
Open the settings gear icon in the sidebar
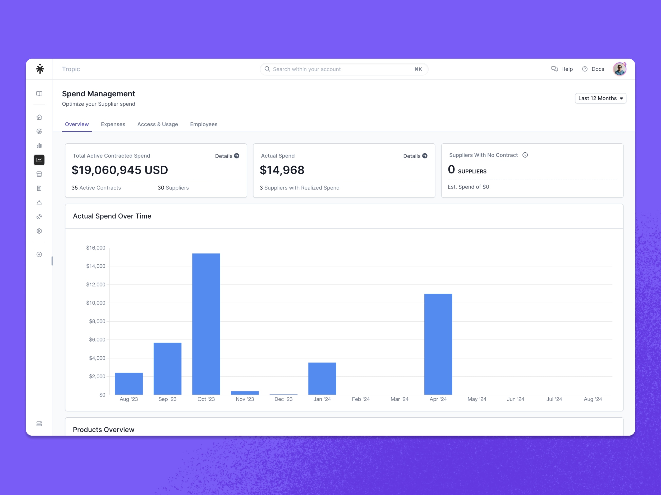pyautogui.click(x=39, y=231)
